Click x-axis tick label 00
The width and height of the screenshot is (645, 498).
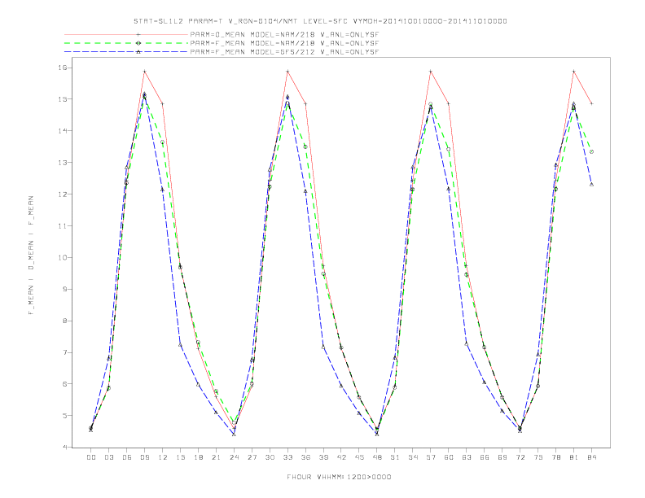click(91, 457)
